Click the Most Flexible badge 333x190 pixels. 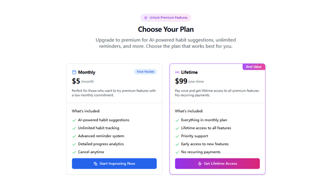pyautogui.click(x=145, y=71)
